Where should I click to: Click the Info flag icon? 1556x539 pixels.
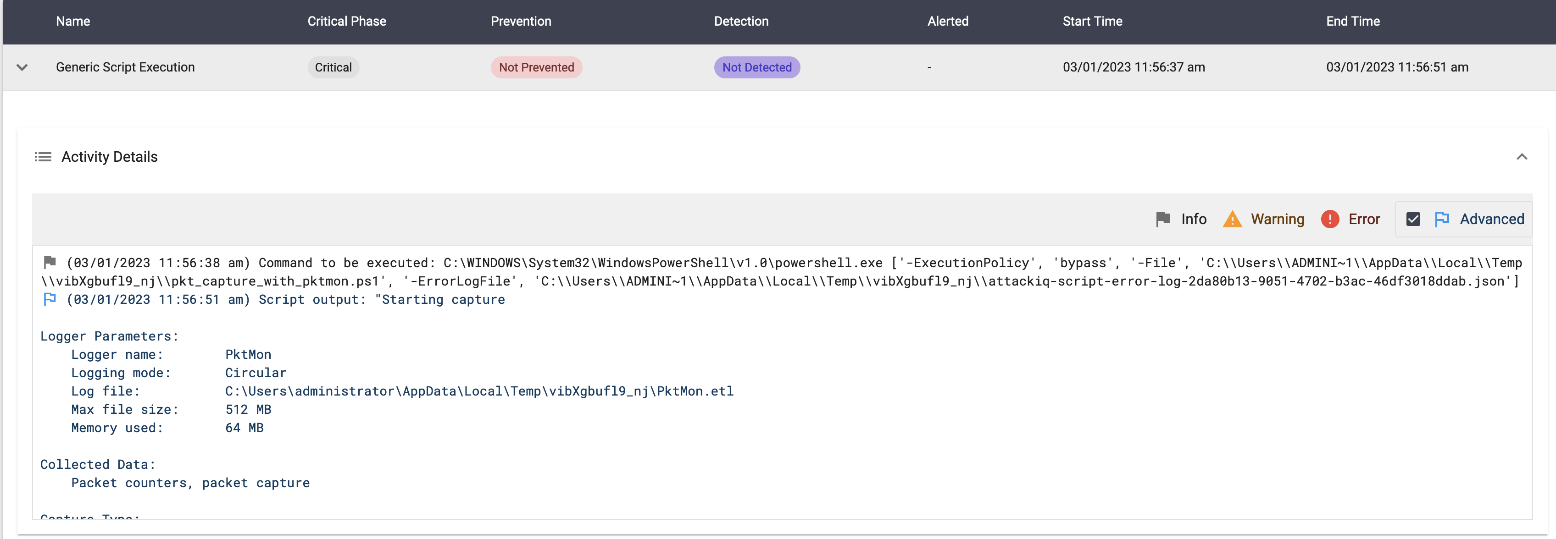pyautogui.click(x=1162, y=219)
